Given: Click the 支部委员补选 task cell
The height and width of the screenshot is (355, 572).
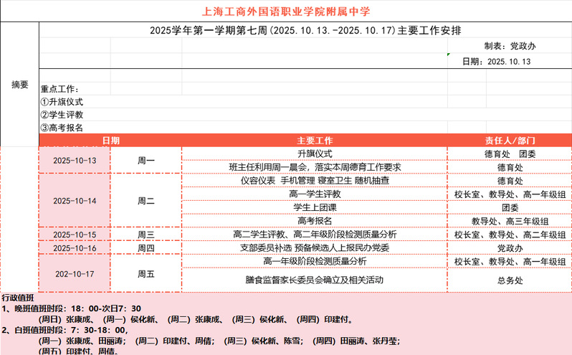Looking at the screenshot, I should tap(315, 247).
